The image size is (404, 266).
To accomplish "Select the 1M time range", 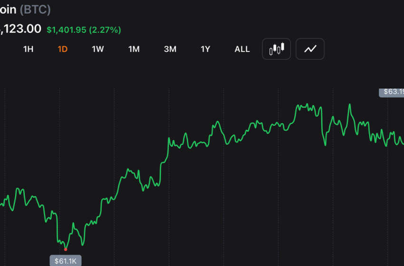I will pos(134,49).
